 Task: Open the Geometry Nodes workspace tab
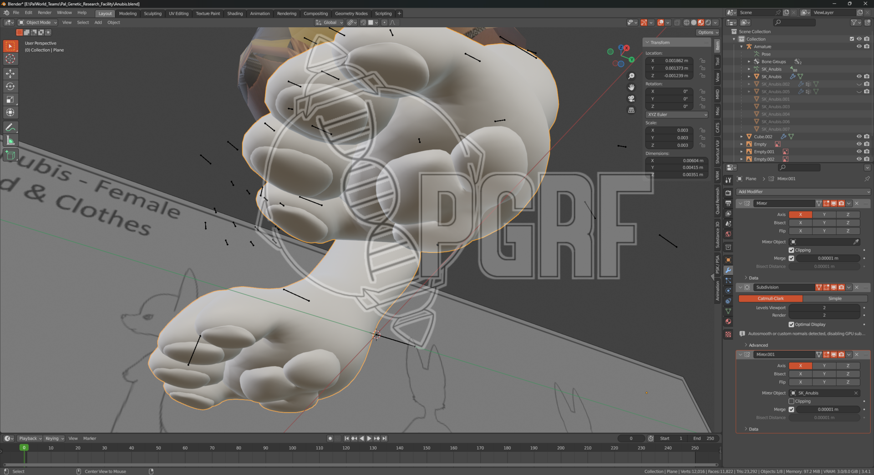(351, 14)
